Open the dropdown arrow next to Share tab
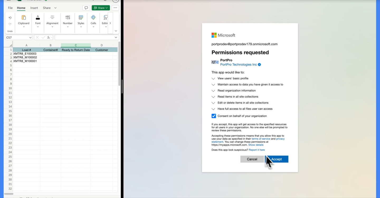 (x=55, y=8)
